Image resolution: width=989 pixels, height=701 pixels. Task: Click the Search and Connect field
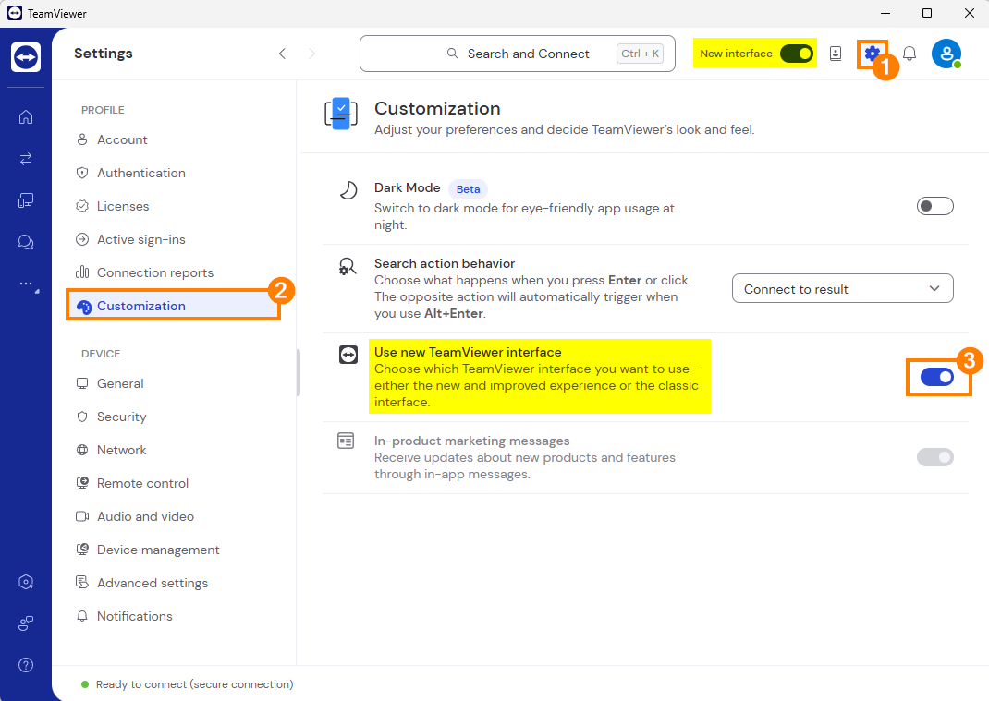click(x=518, y=54)
